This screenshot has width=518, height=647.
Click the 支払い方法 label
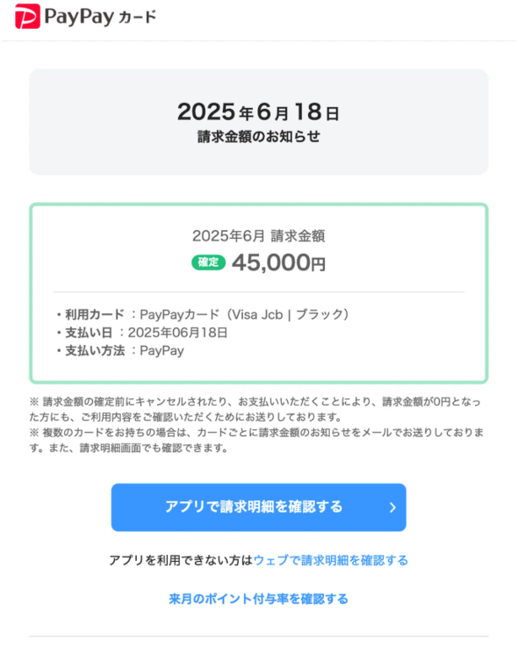95,351
